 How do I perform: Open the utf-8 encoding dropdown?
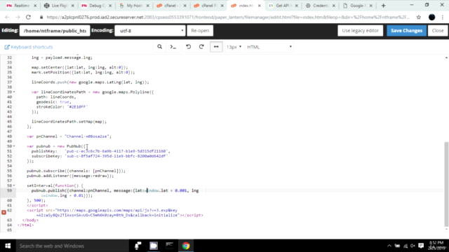click(x=149, y=31)
